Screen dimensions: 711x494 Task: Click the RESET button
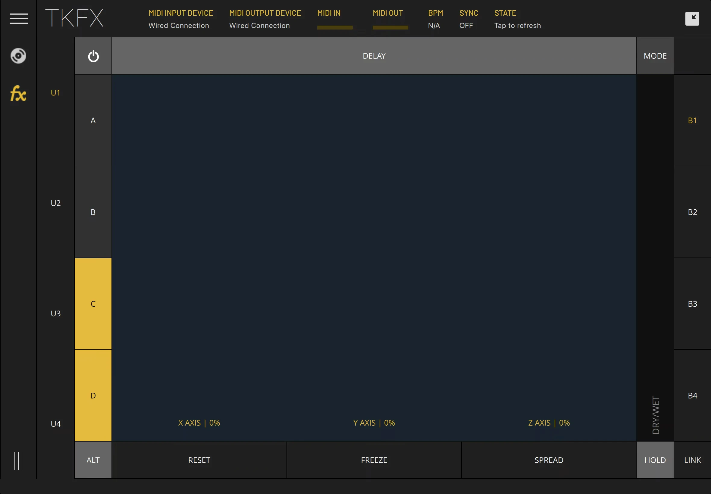pyautogui.click(x=199, y=460)
